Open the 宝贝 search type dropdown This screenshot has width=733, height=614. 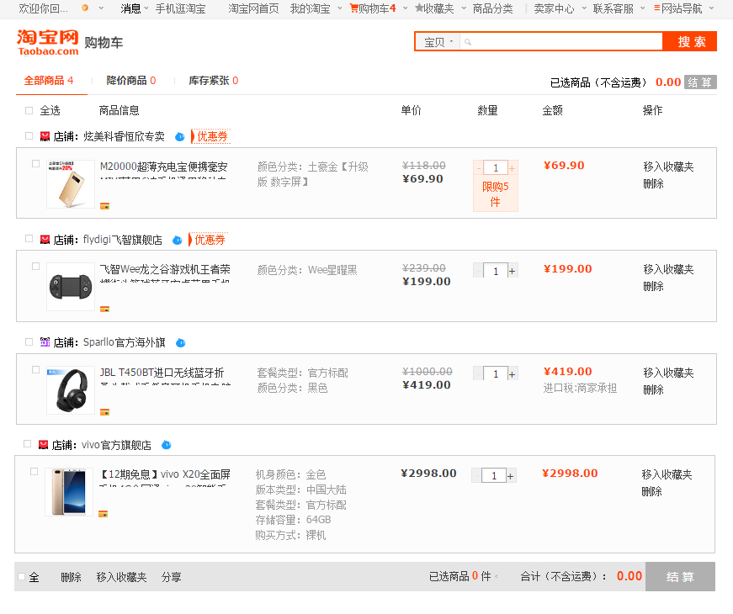(x=438, y=42)
